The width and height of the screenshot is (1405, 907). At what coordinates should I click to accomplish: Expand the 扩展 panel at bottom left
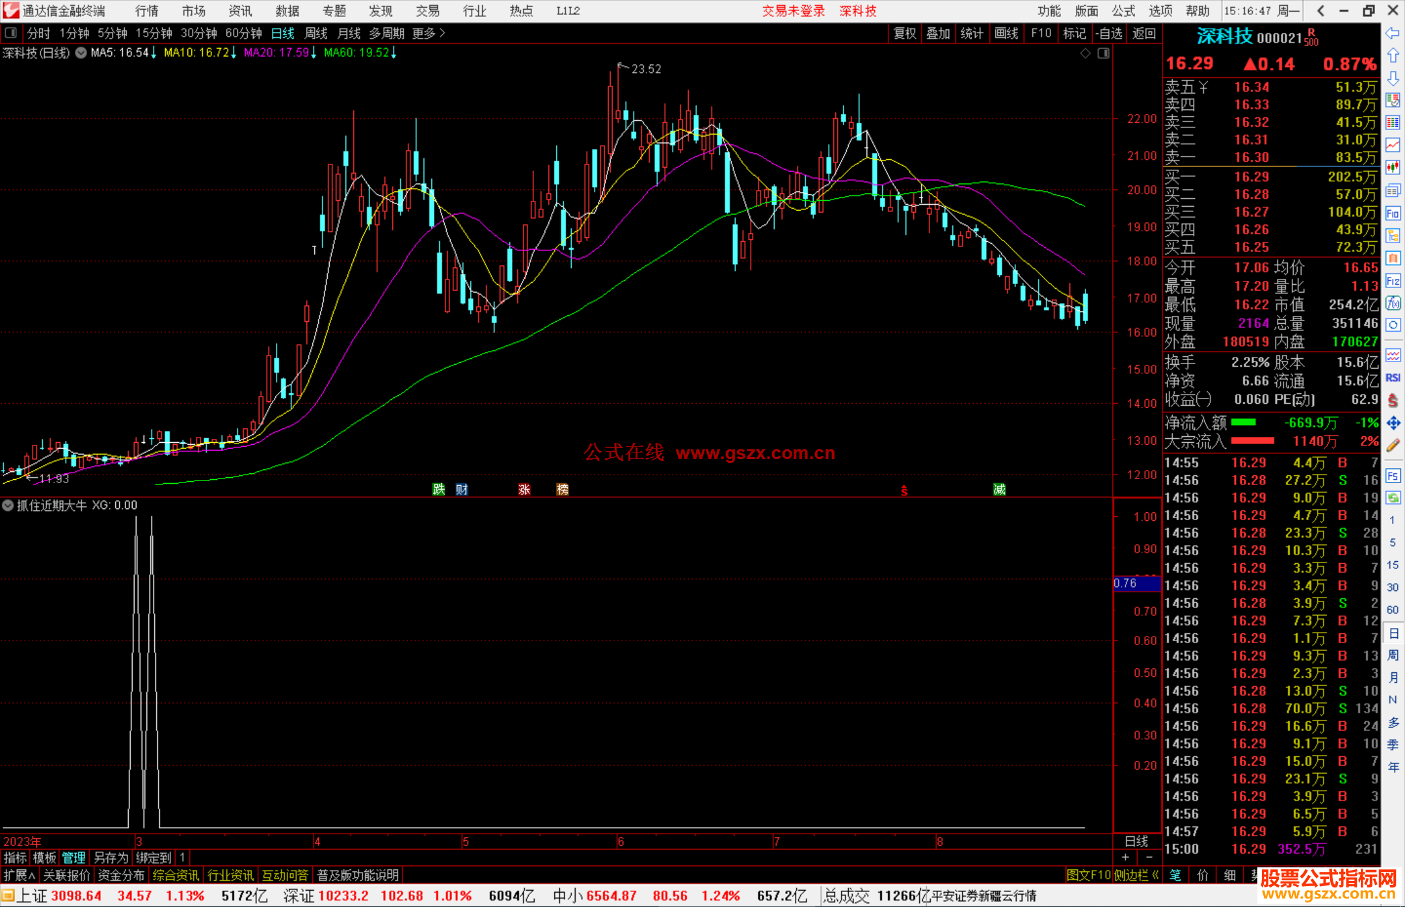(20, 875)
